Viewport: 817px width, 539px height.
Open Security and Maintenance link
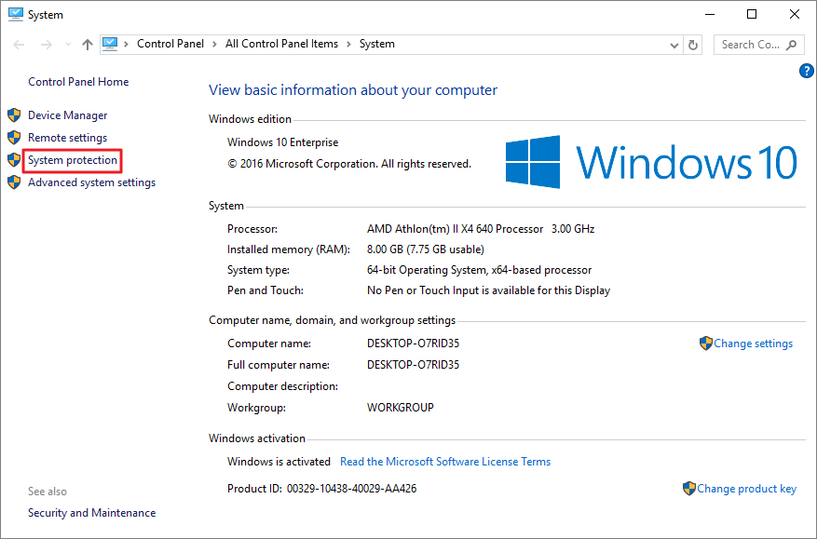tap(91, 513)
